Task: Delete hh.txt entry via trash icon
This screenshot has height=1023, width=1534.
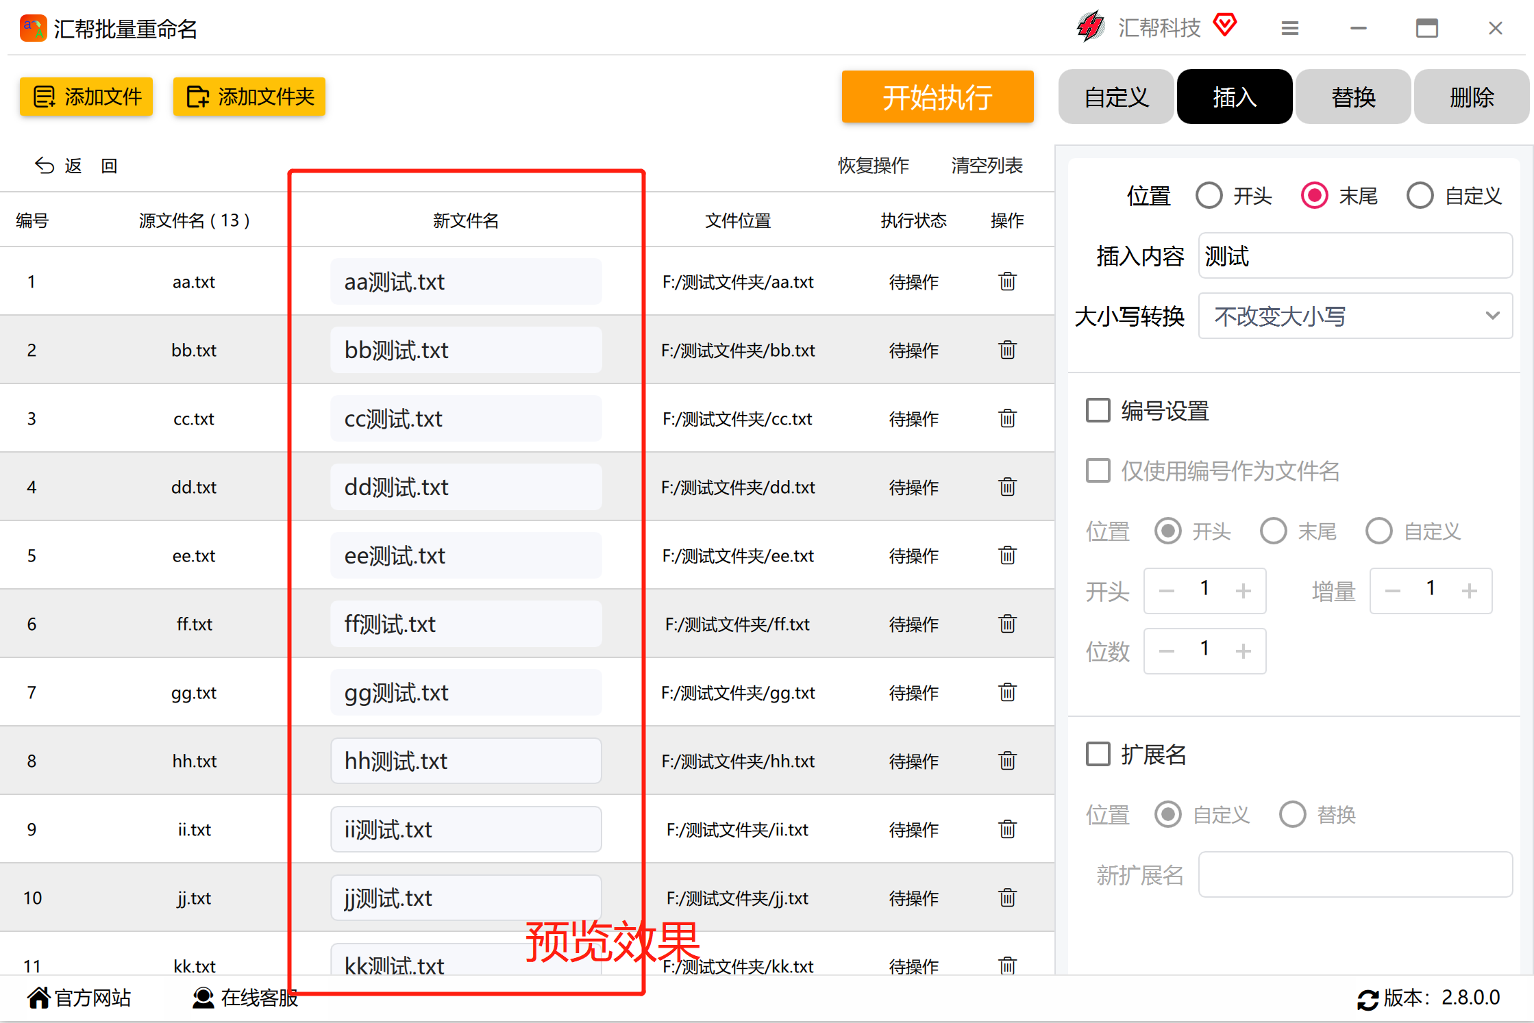Action: pyautogui.click(x=1007, y=761)
